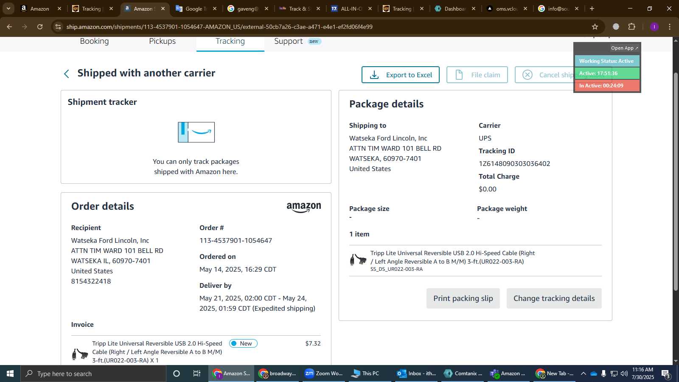
Task: Open the Pickups tab
Action: (162, 41)
